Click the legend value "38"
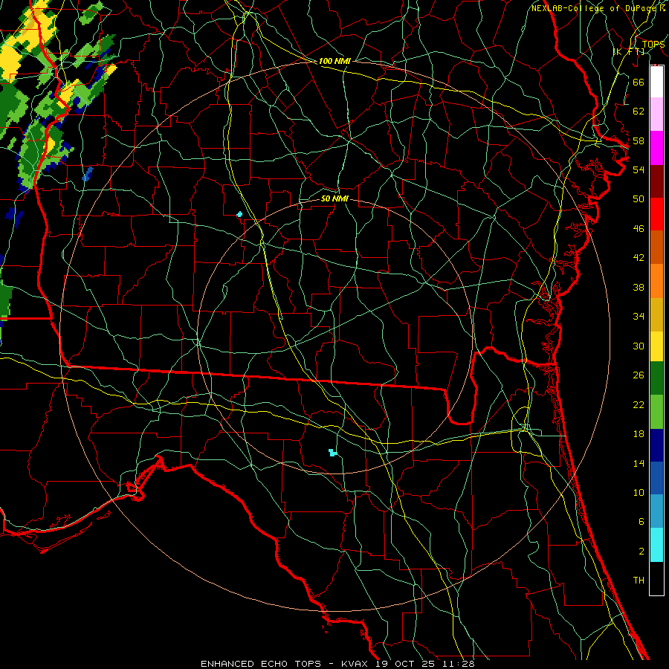Image resolution: width=669 pixels, height=669 pixels. point(639,287)
